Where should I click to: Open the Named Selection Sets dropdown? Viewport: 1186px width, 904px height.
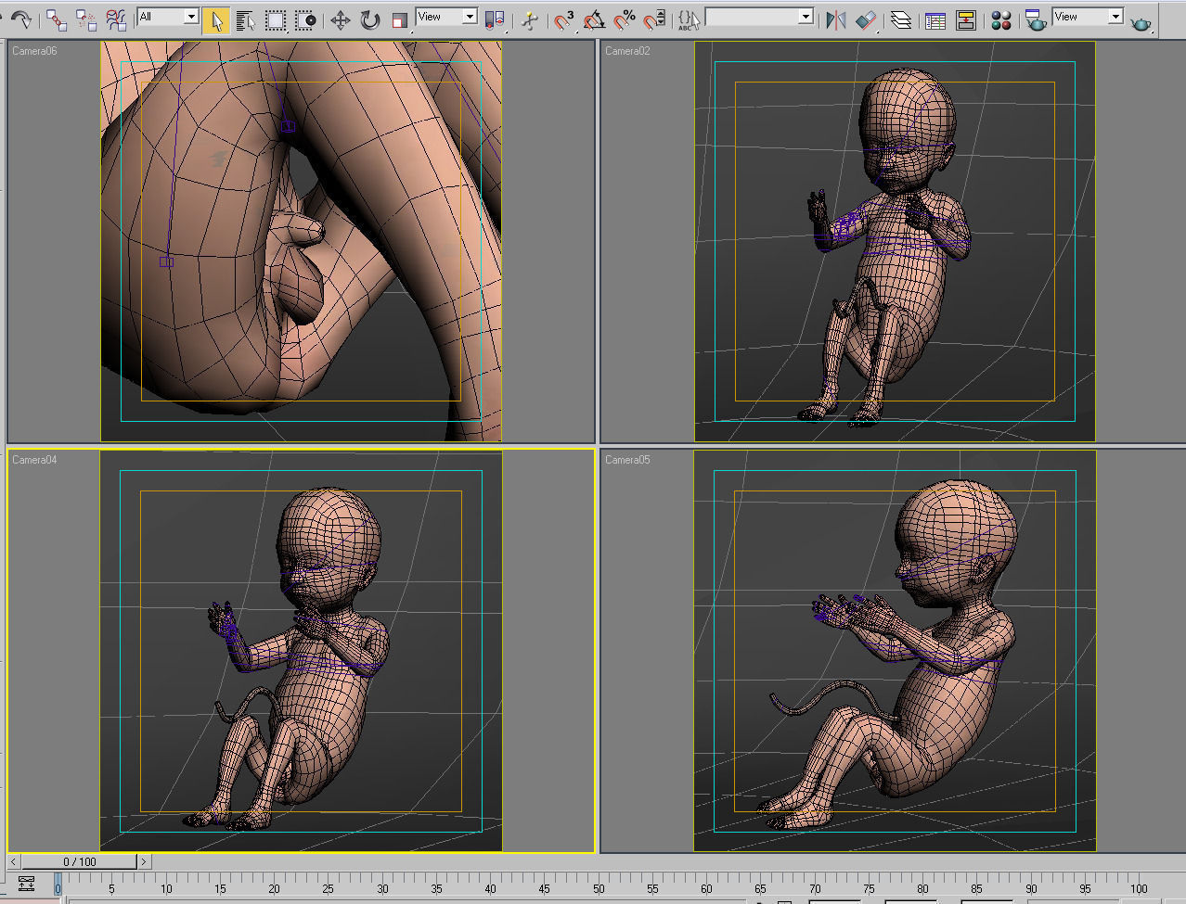[x=759, y=17]
